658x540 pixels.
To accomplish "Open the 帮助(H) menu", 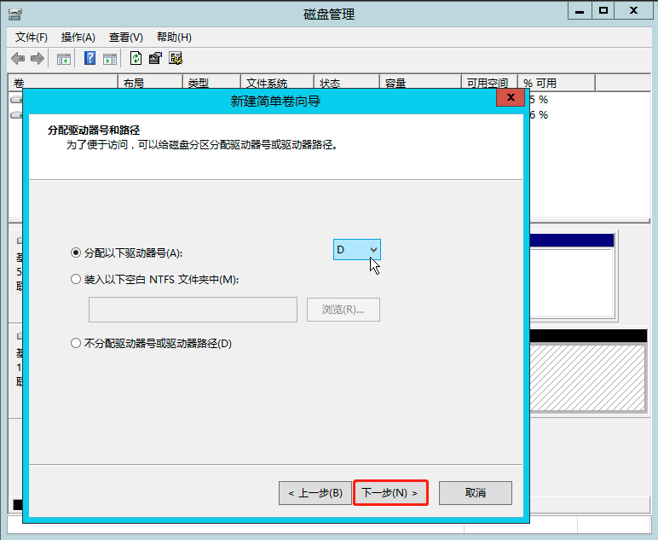I will [x=174, y=38].
